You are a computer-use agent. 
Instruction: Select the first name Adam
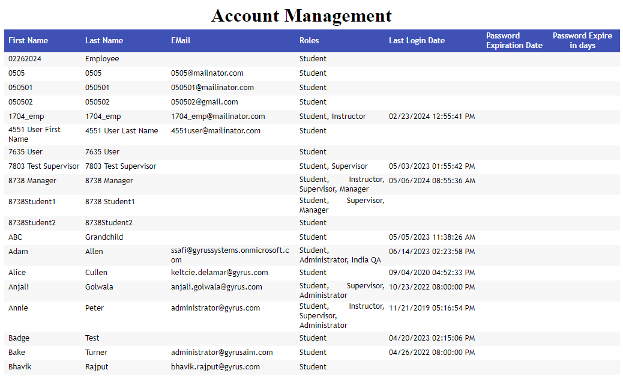(18, 252)
